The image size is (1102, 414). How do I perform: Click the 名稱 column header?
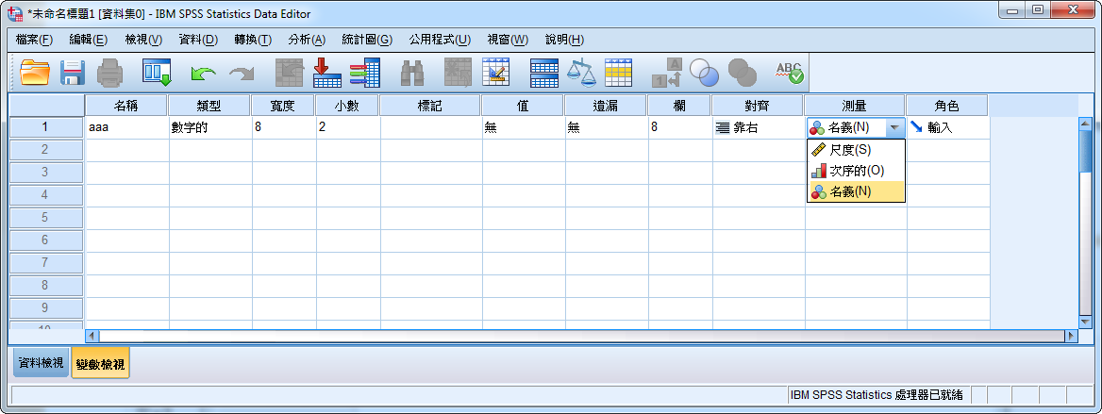click(x=125, y=106)
